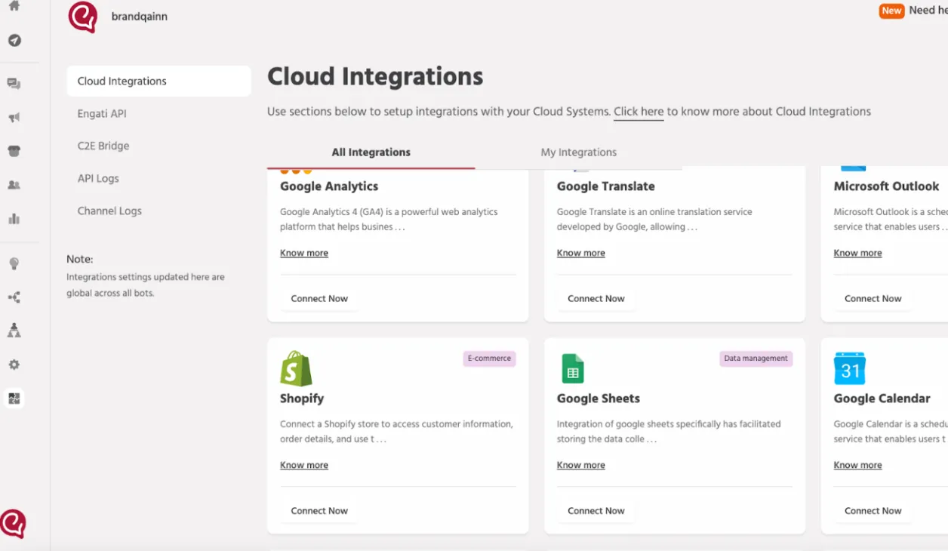
Task: Click the E-commerce tag on Shopify card
Action: (489, 359)
